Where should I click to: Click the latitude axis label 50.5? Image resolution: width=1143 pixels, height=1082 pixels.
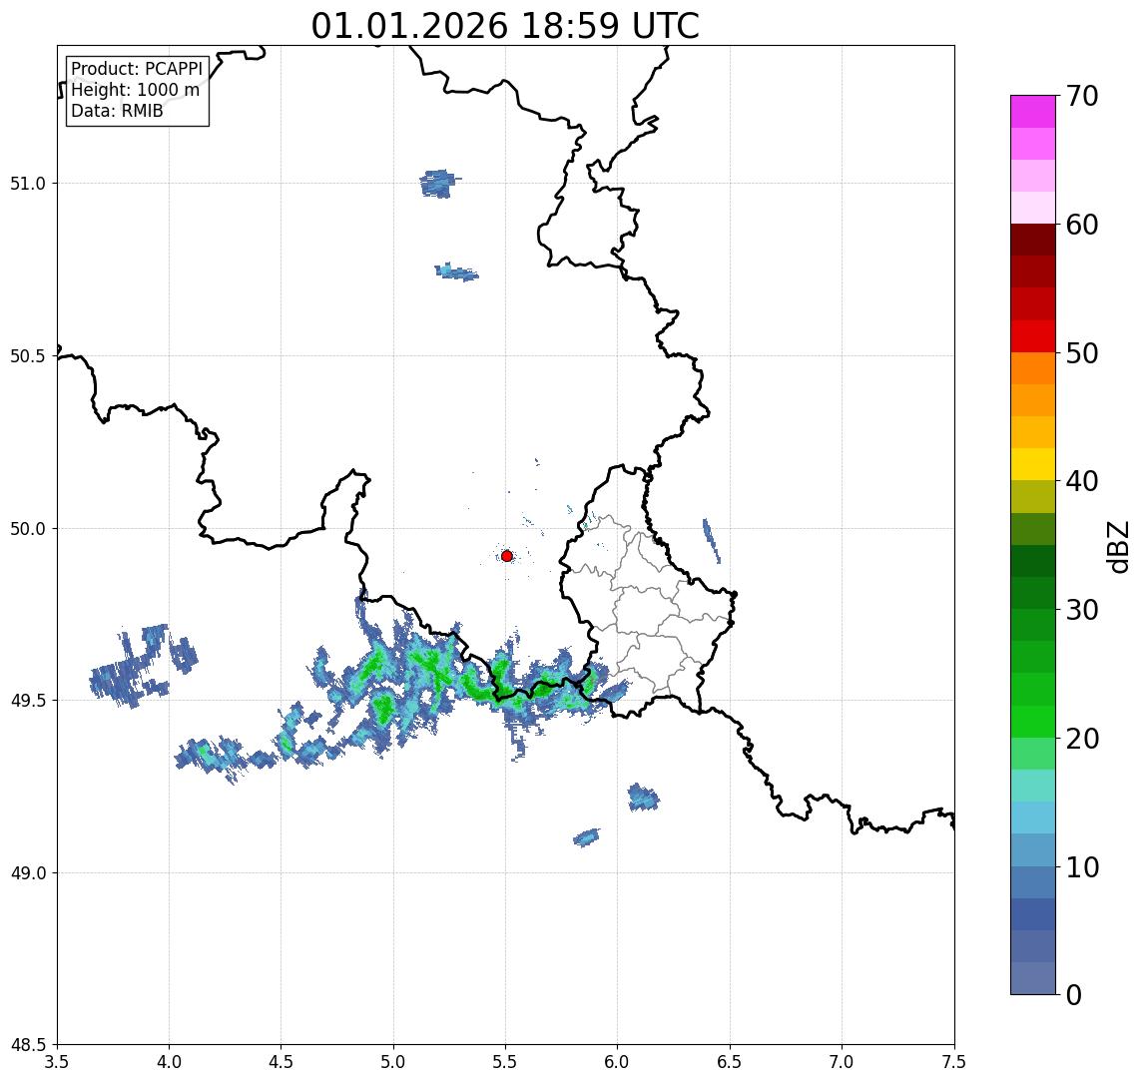pos(28,356)
